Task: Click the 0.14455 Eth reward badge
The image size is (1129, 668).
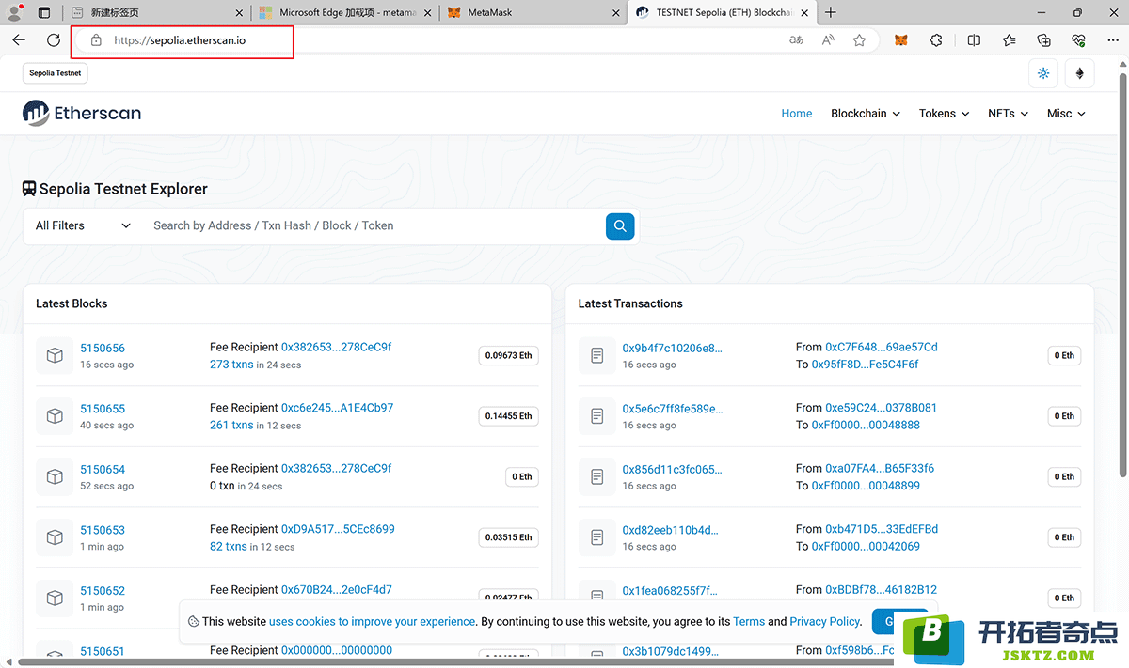Action: 508,416
